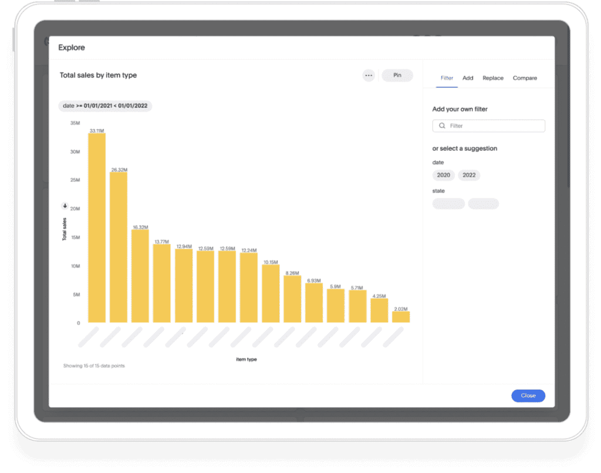Viewport: 601px width, 473px height.
Task: Apply the 2022 date suggestion
Action: (469, 175)
